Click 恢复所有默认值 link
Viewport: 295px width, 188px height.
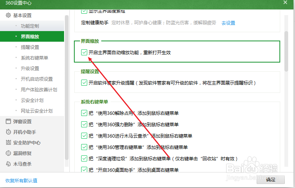click(21, 180)
